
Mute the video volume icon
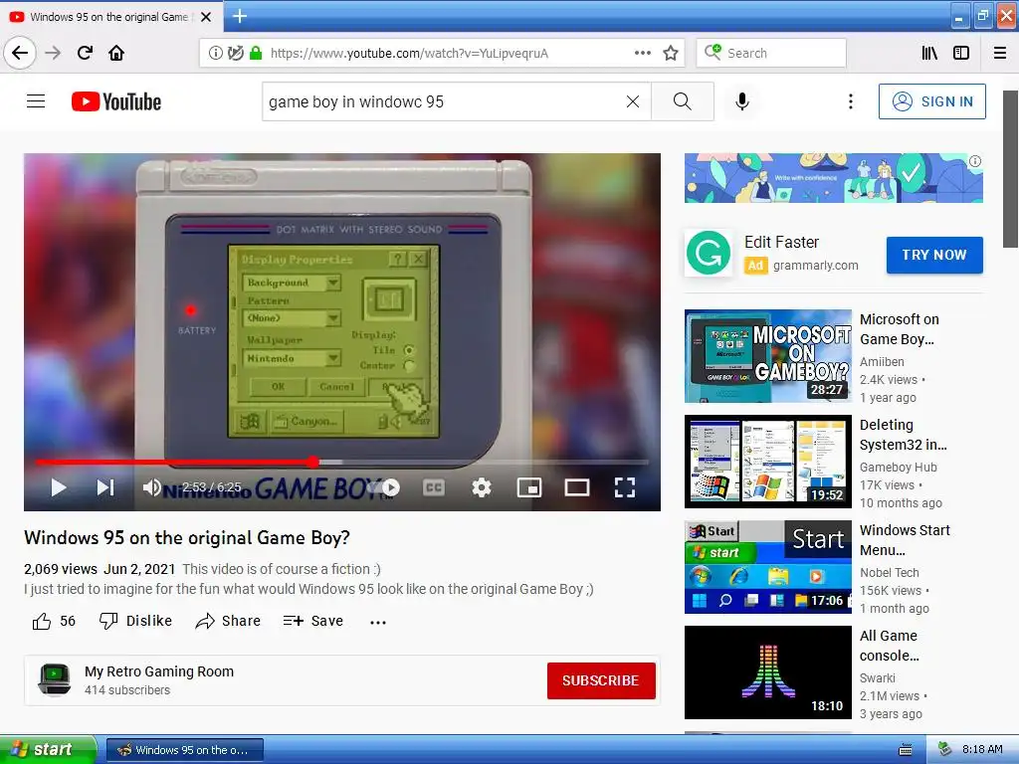point(151,487)
